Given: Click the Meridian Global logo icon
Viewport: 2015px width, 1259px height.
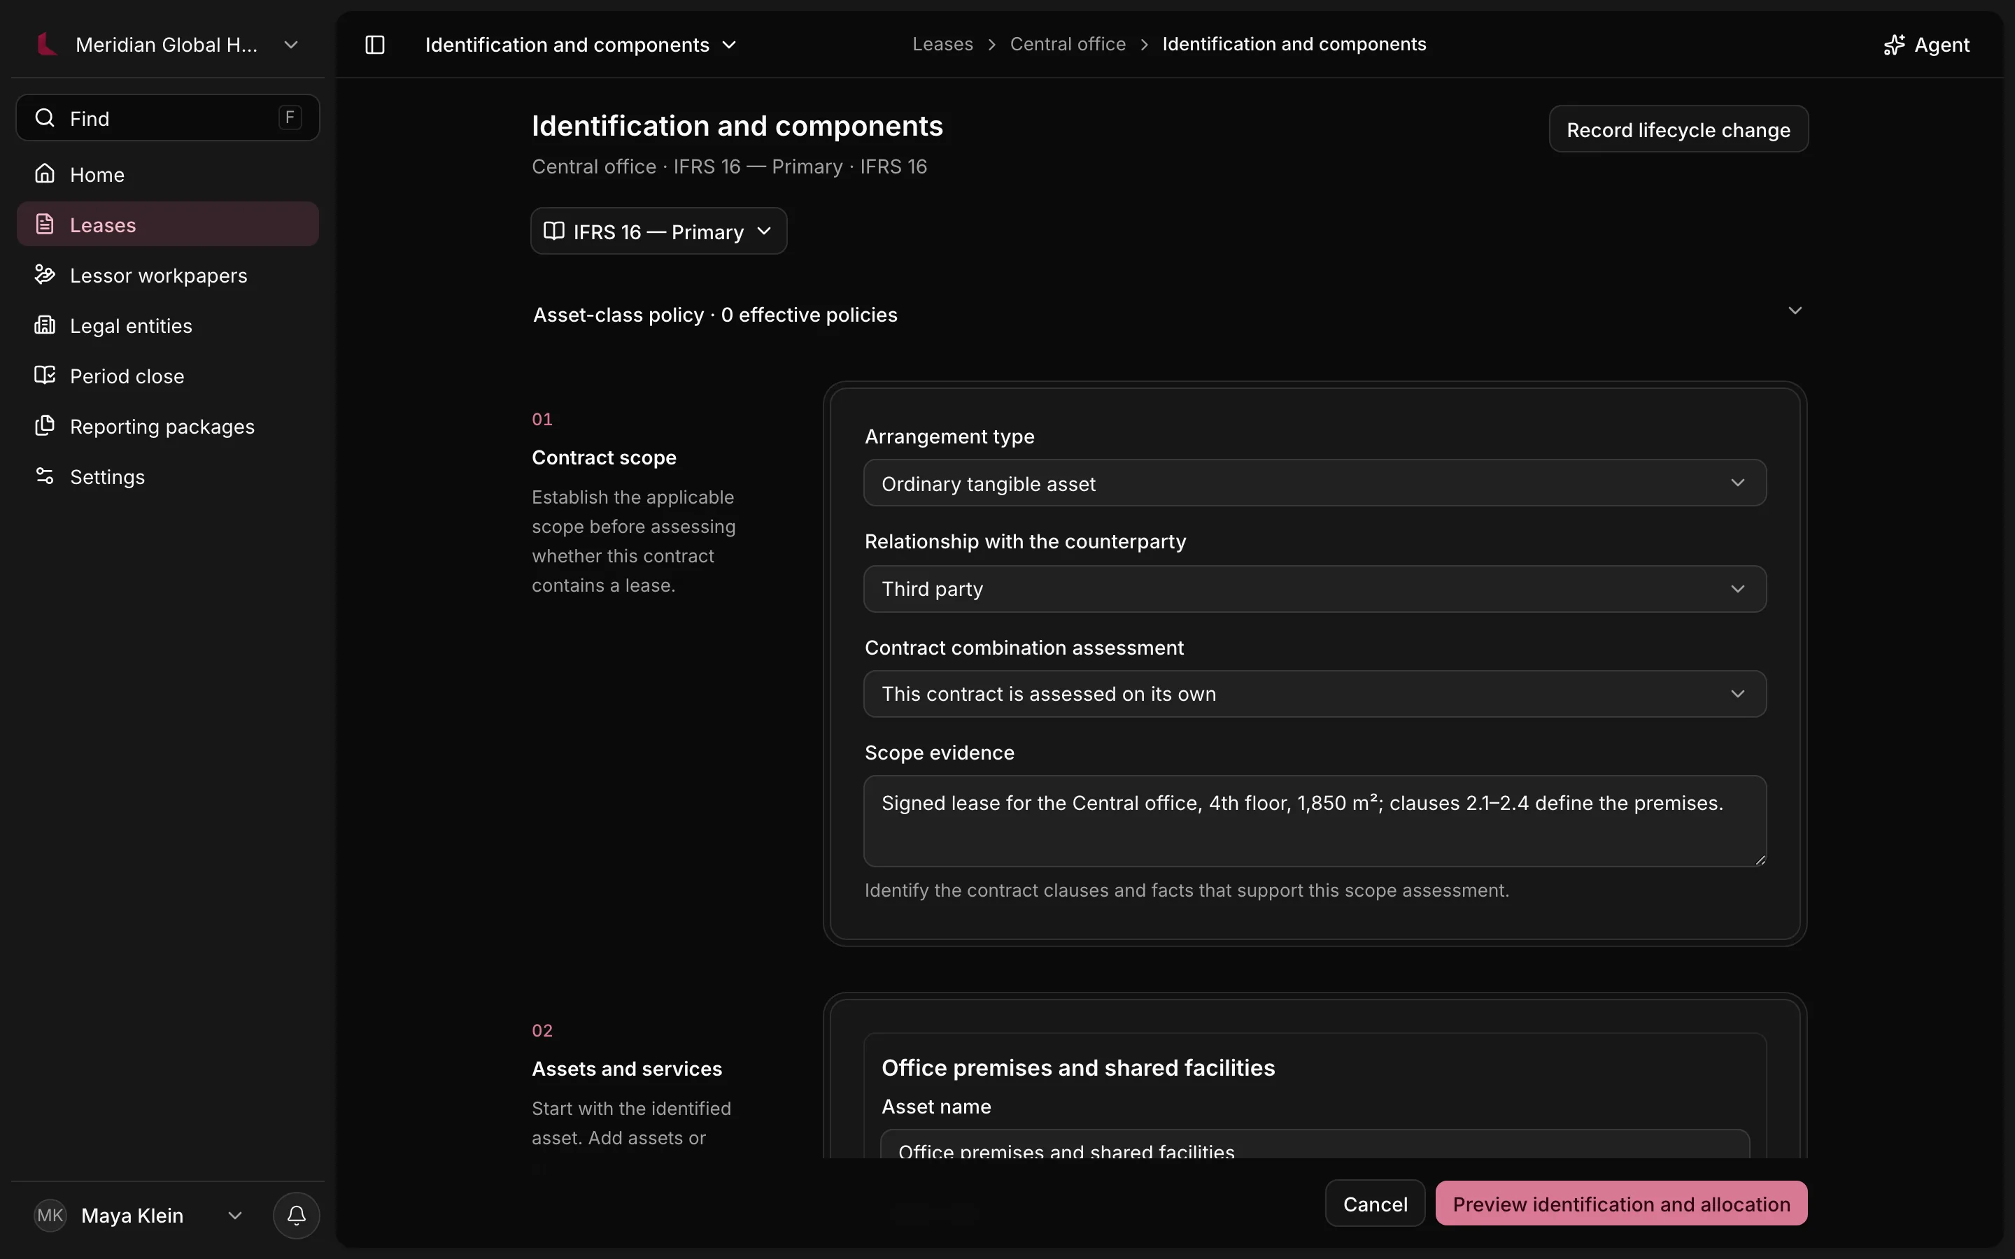Looking at the screenshot, I should pyautogui.click(x=47, y=44).
